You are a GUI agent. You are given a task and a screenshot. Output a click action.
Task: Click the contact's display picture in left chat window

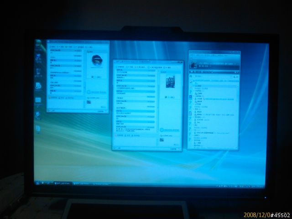(97, 61)
